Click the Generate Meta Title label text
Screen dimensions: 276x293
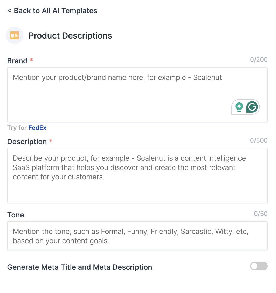click(80, 267)
